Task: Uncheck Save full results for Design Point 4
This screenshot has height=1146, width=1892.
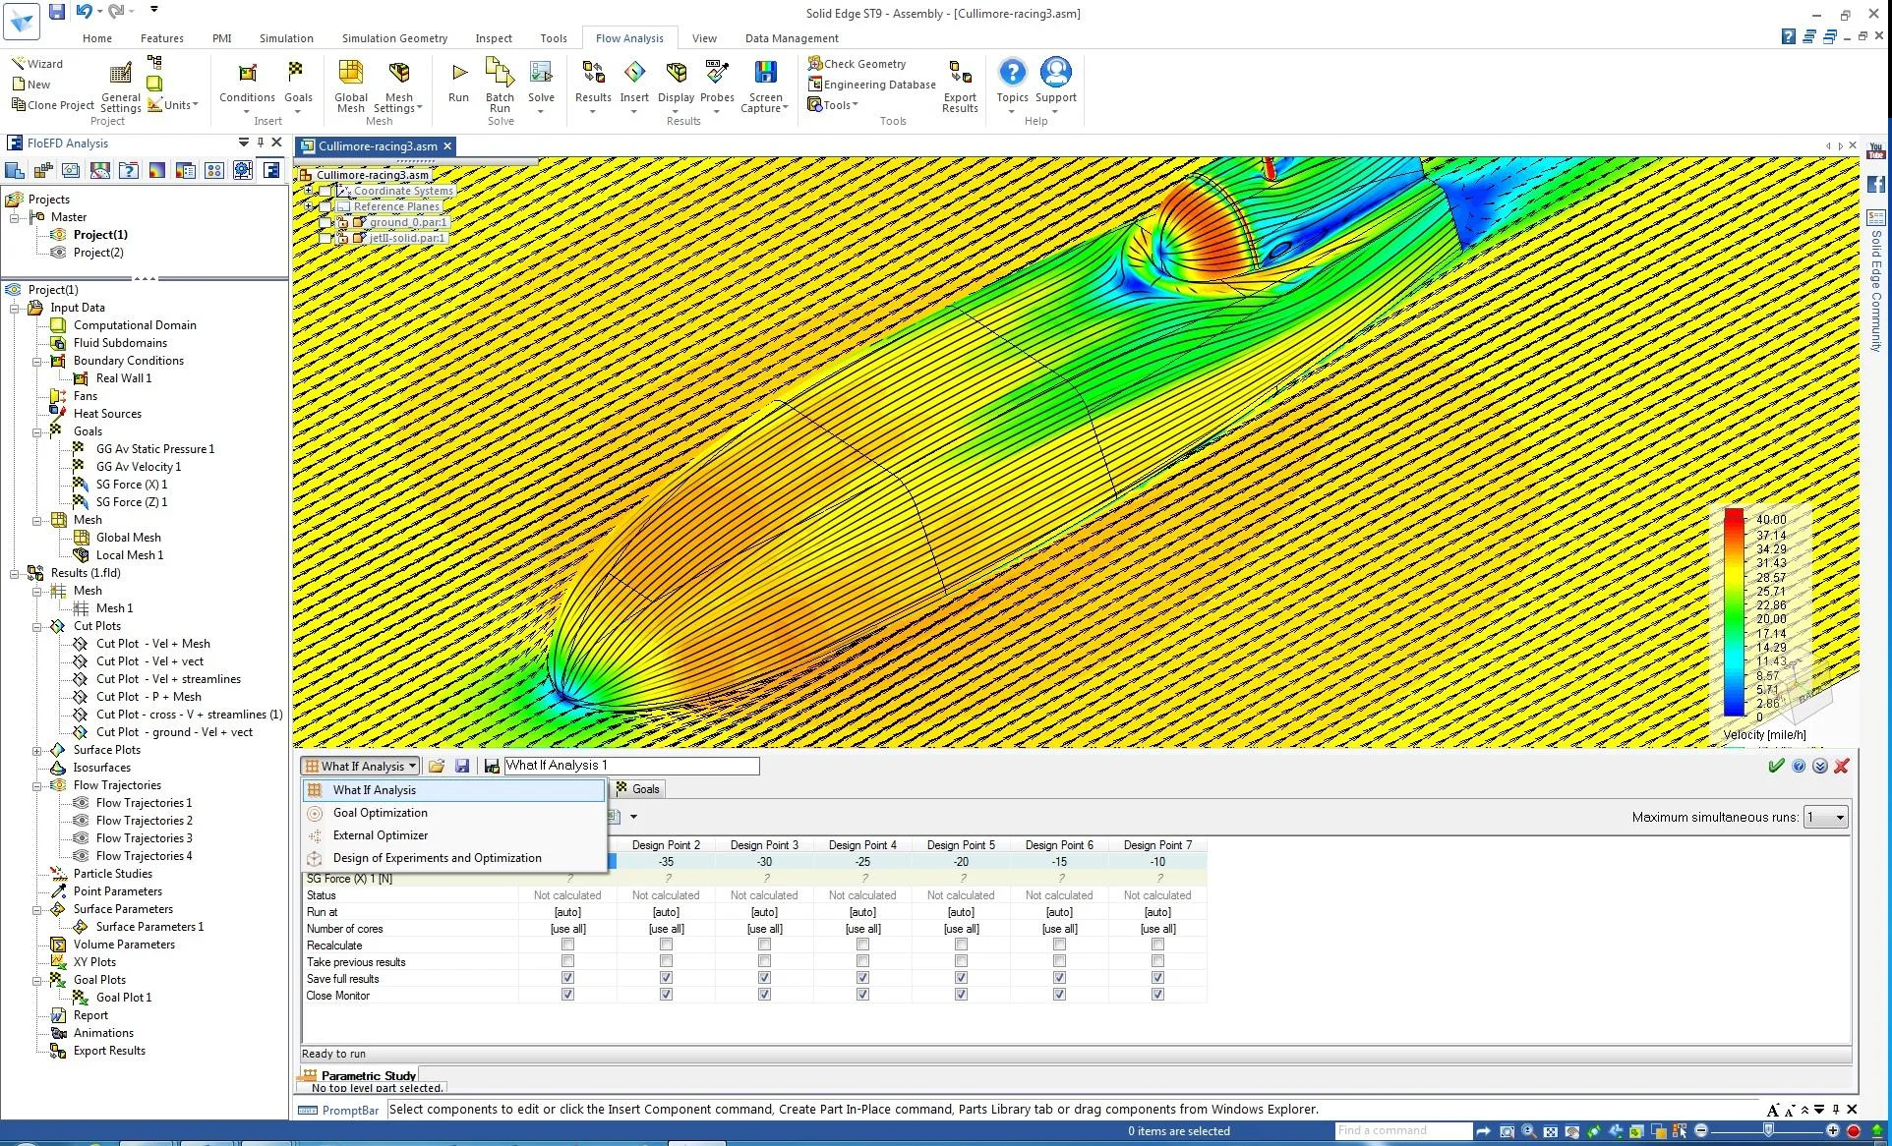Action: click(862, 978)
